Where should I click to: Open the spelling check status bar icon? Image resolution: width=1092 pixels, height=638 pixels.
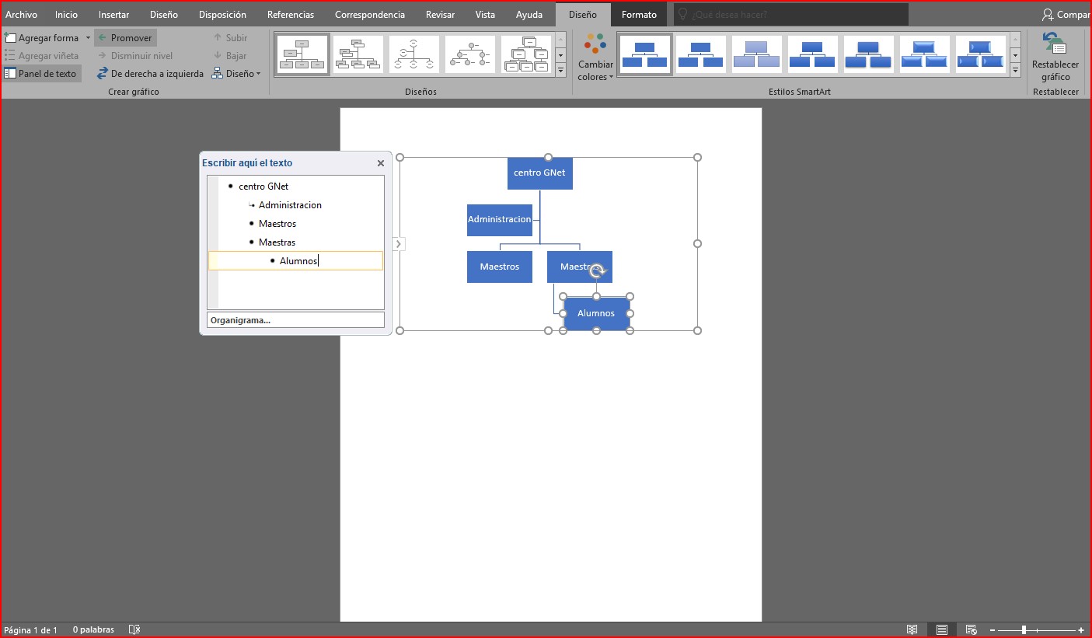click(x=134, y=629)
